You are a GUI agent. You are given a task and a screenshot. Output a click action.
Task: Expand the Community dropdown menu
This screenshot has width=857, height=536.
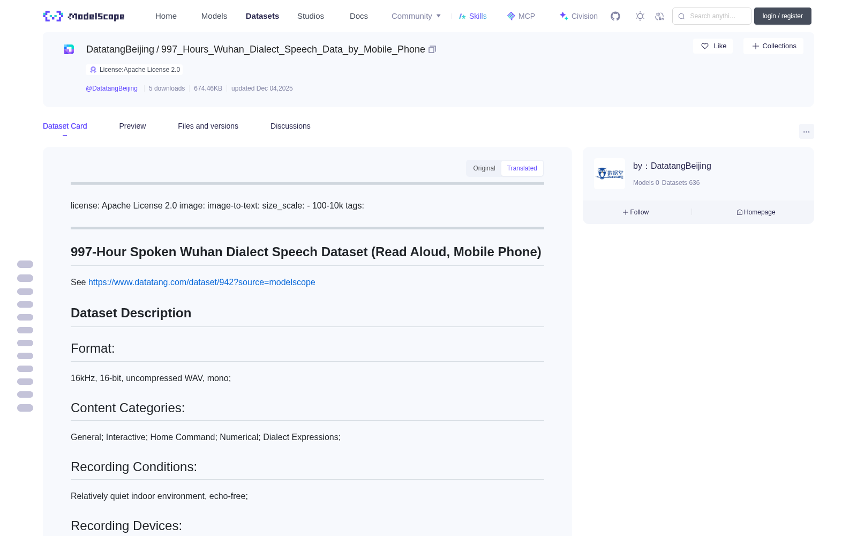coord(416,16)
